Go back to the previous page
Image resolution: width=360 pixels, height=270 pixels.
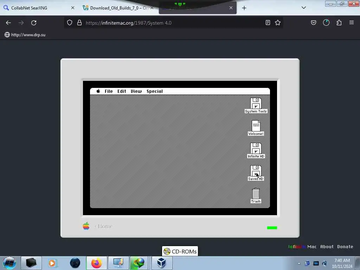(8, 23)
